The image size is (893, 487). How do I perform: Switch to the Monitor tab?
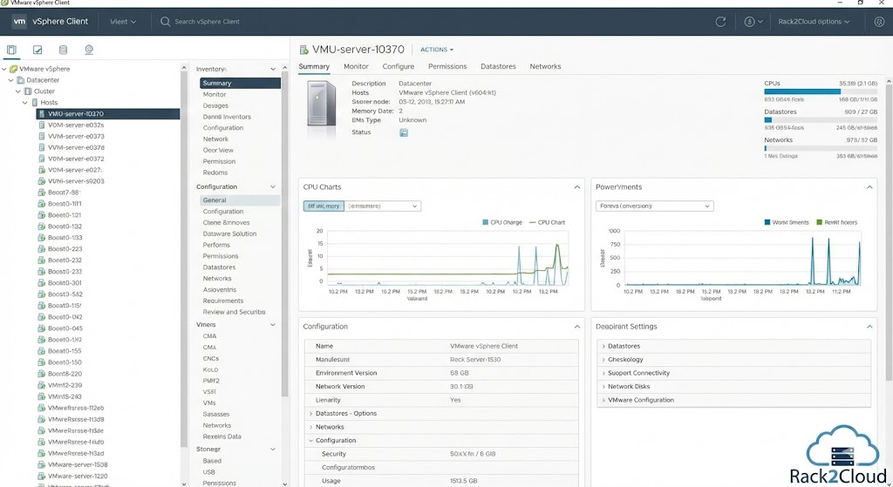coord(356,66)
